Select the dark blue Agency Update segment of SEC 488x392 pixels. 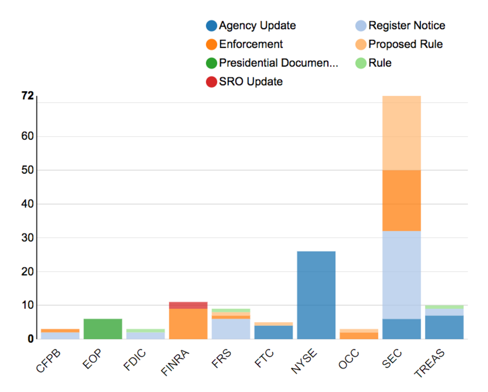point(401,329)
